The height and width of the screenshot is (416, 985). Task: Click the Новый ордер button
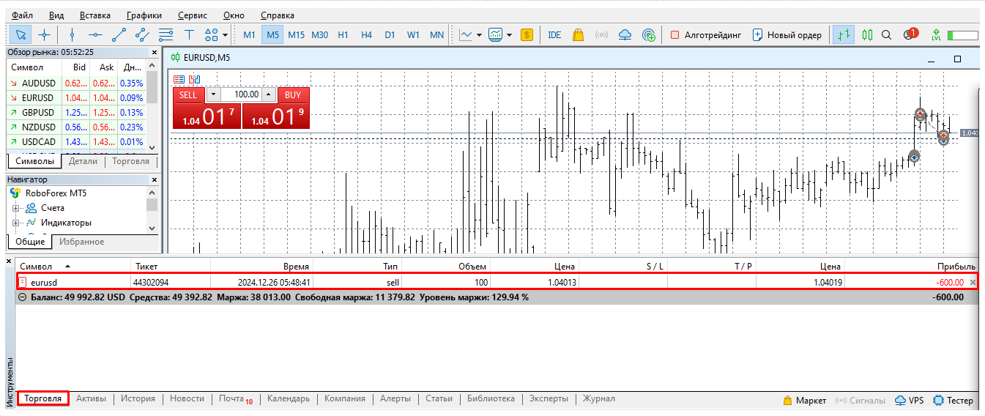(x=787, y=34)
